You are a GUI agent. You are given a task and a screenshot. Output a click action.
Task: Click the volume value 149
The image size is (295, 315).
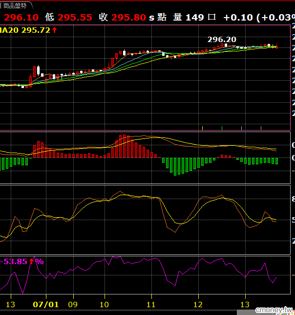pyautogui.click(x=194, y=18)
